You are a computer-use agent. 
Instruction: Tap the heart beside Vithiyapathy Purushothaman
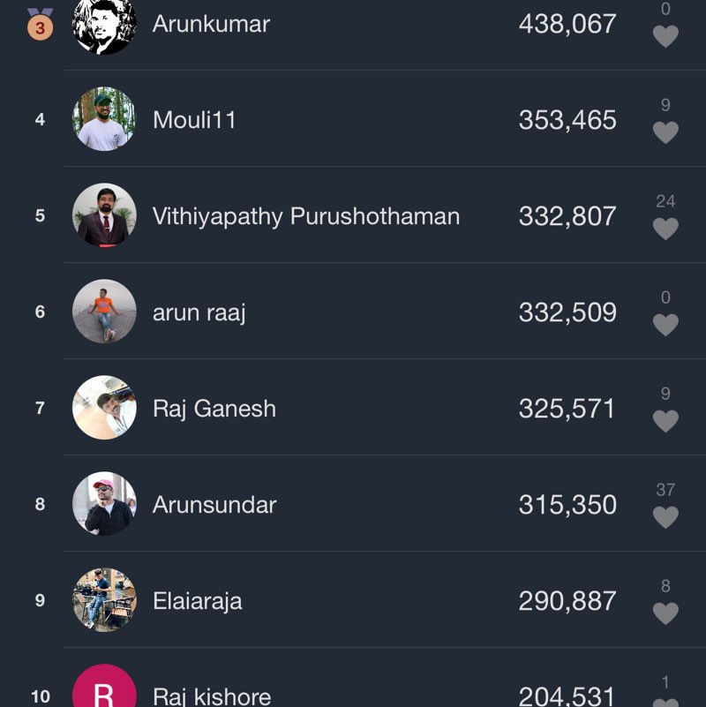665,229
